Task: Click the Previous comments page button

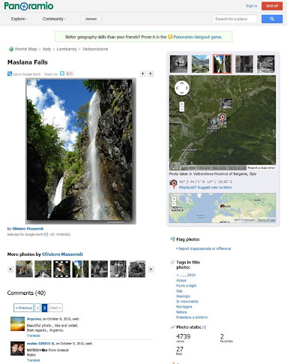Action: [x=24, y=308]
